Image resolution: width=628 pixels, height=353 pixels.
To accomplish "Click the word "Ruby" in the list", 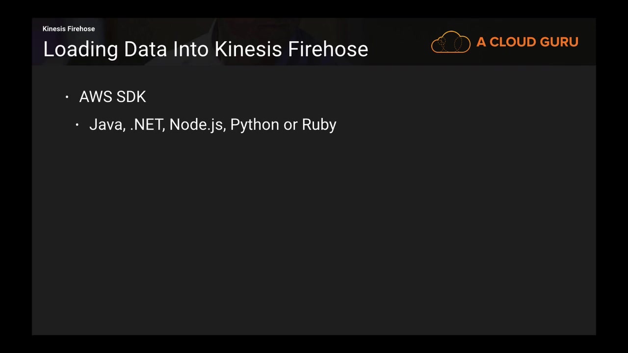I will 319,125.
